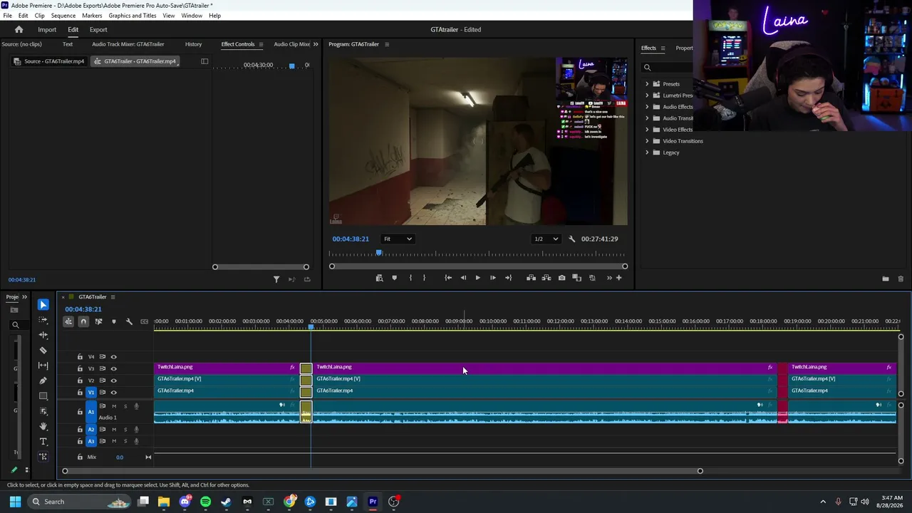Add a marker in the timeline header
The width and height of the screenshot is (912, 513).
pos(113,321)
